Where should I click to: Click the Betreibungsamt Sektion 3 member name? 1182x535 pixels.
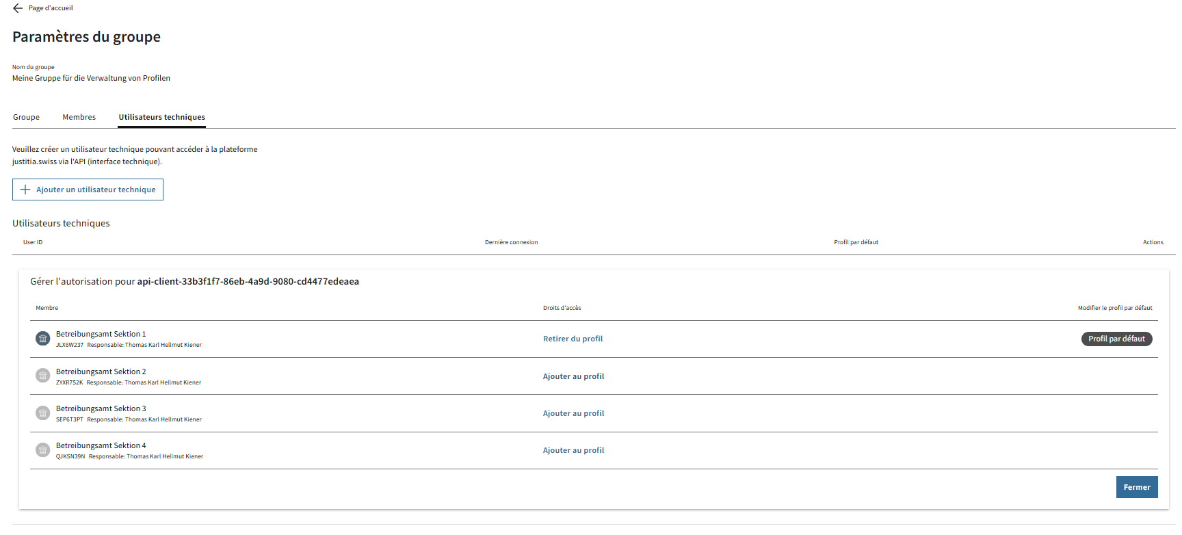click(101, 408)
